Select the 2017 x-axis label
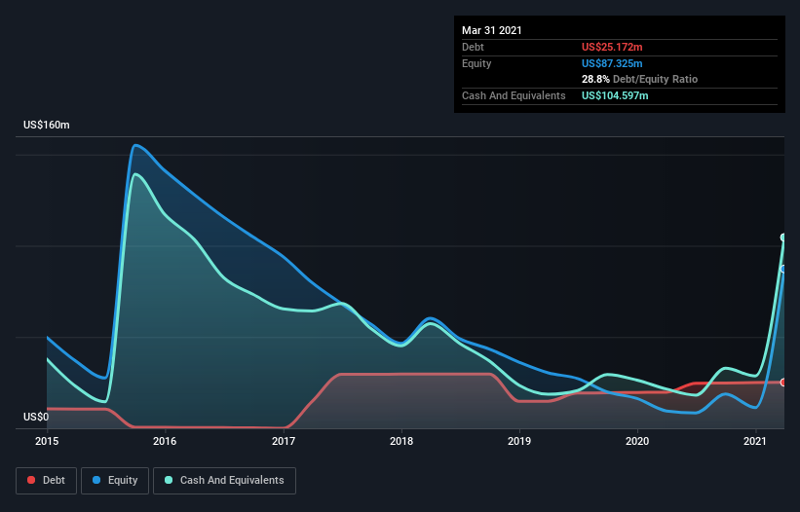The image size is (800, 512). 284,441
